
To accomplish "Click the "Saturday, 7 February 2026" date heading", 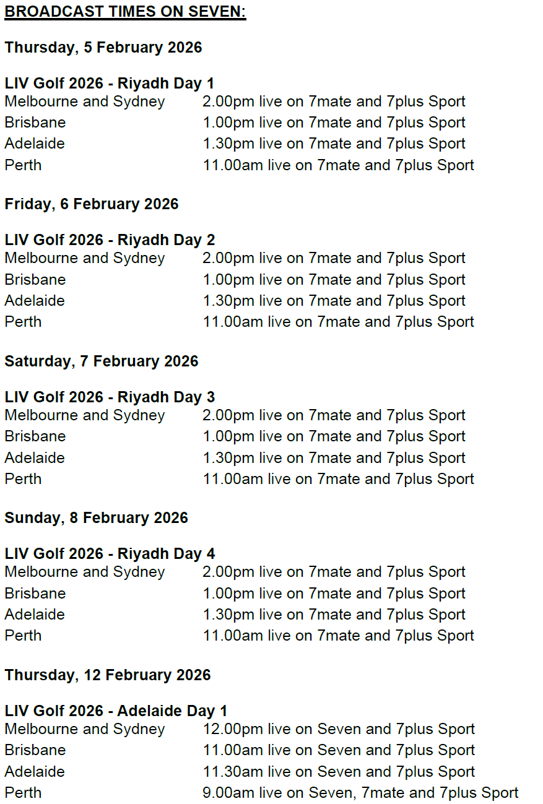I will tap(102, 361).
